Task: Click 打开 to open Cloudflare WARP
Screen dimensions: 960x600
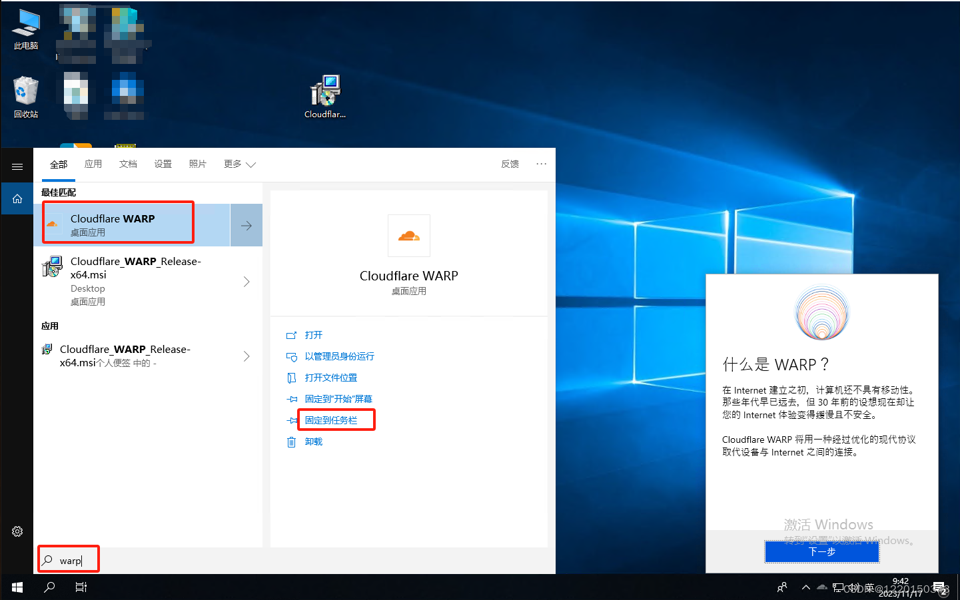Action: (314, 335)
